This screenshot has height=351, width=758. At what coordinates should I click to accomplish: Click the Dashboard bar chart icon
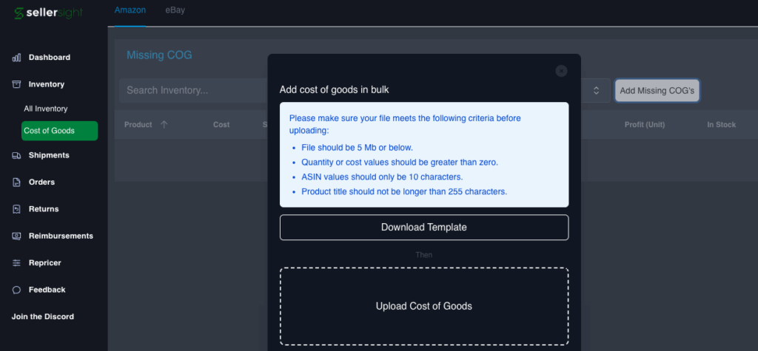pyautogui.click(x=16, y=58)
